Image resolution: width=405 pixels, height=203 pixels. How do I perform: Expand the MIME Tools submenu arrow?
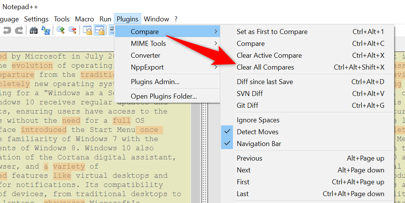tap(216, 43)
